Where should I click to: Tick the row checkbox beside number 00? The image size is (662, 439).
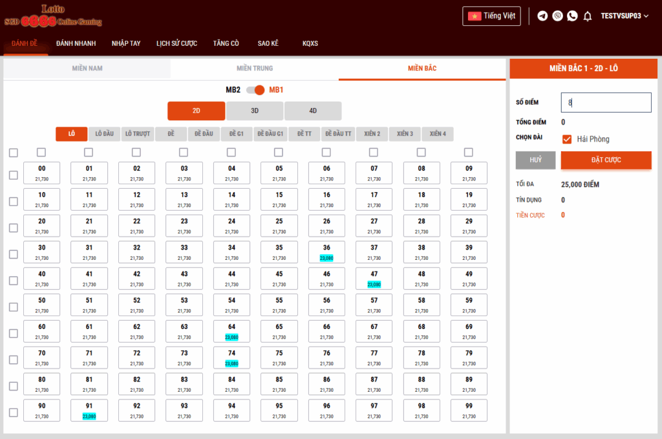[x=14, y=175]
